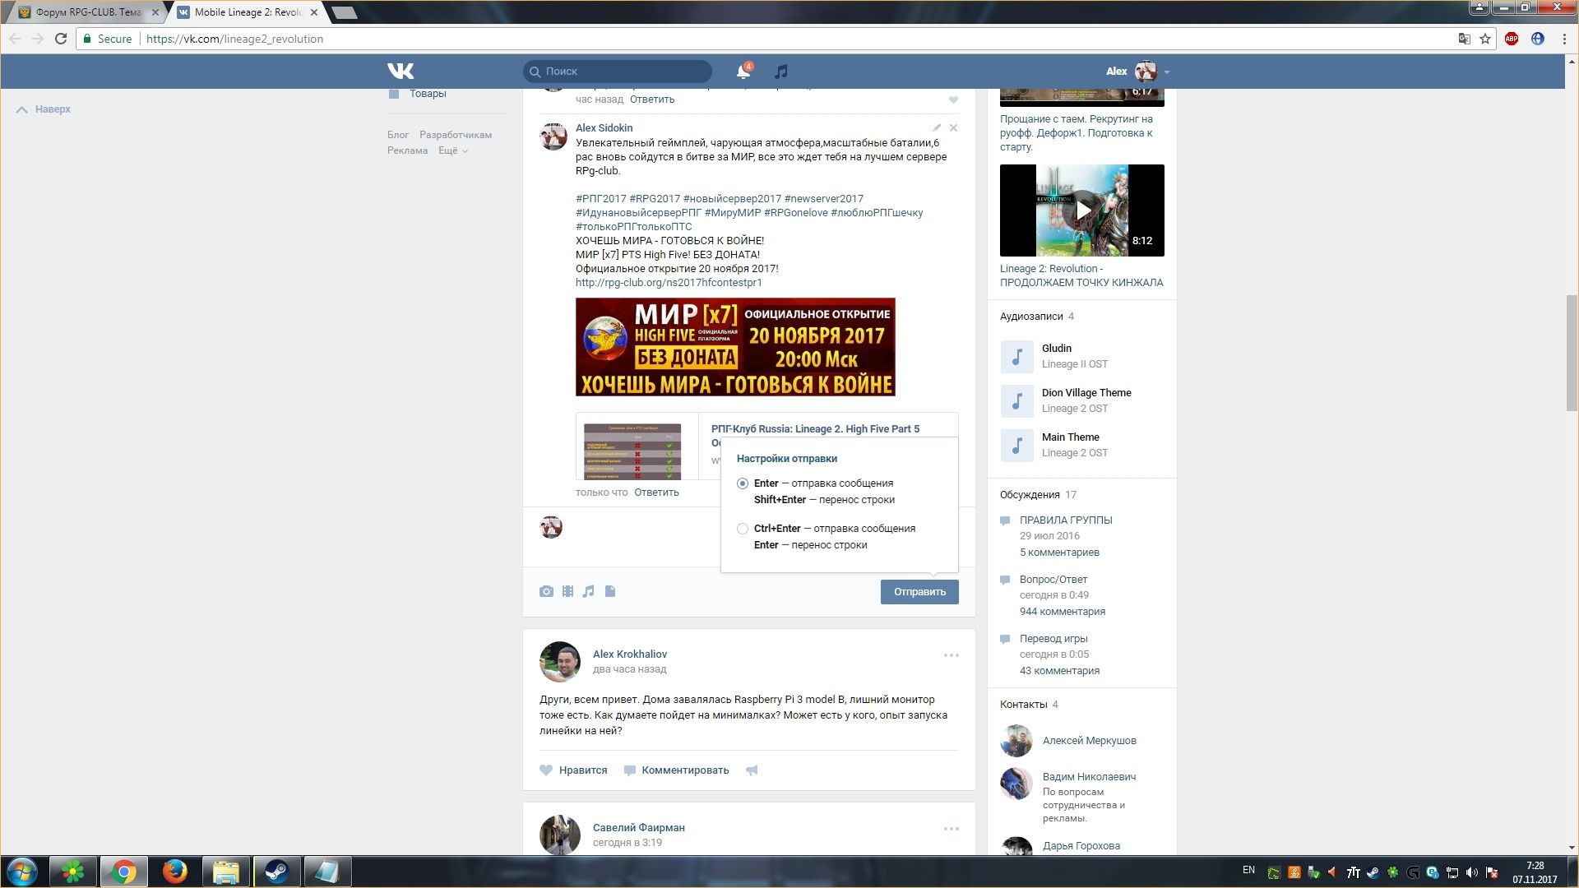Attach a video via film icon
The image size is (1579, 888).
coord(567,591)
